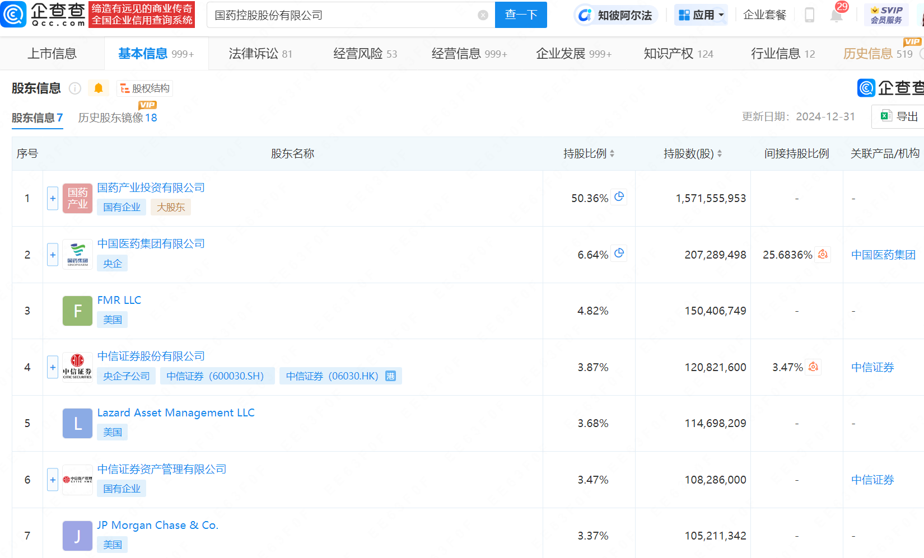The image size is (924, 558).
Task: Open 中信证券 related link in row 6
Action: [872, 480]
